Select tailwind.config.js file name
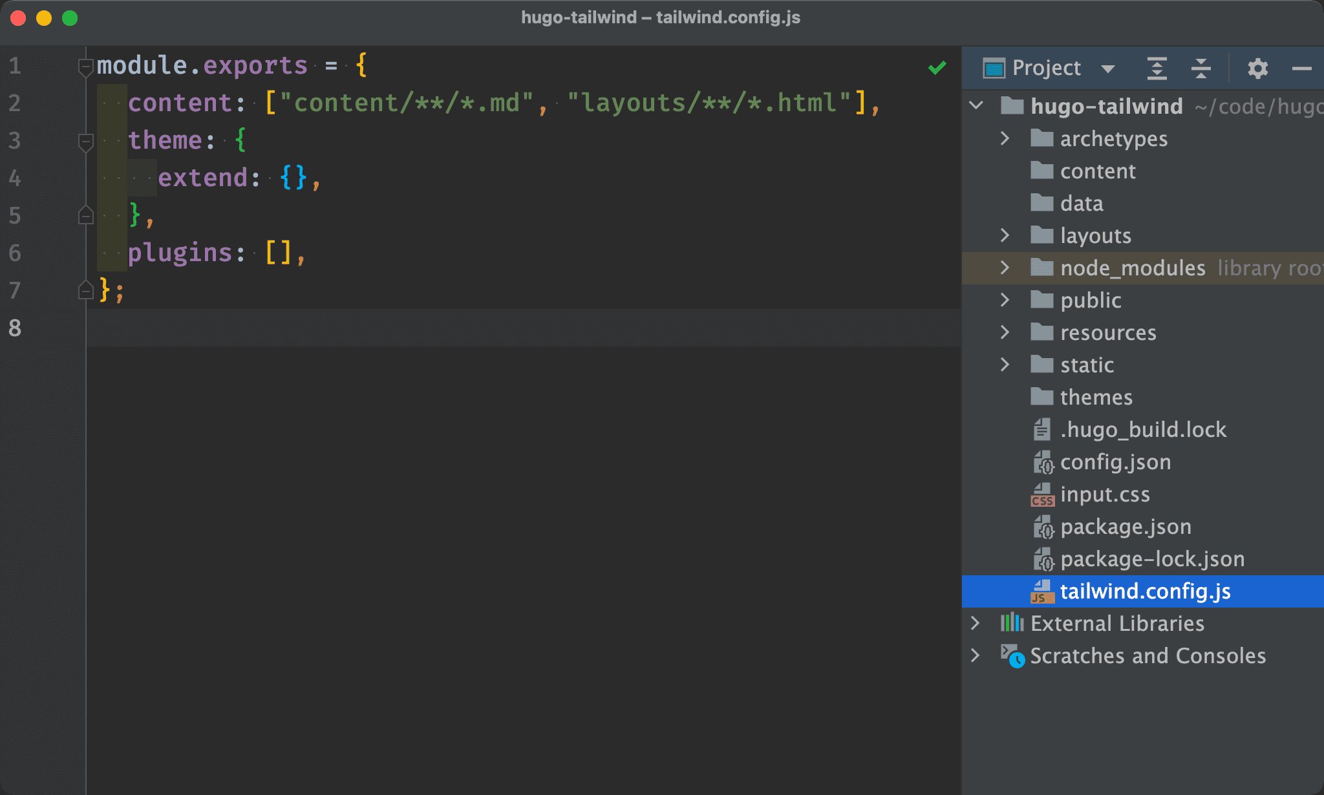Image resolution: width=1324 pixels, height=795 pixels. coord(1146,591)
